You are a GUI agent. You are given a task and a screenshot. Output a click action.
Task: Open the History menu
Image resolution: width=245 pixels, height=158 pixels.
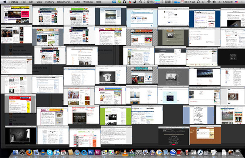click(49, 2)
